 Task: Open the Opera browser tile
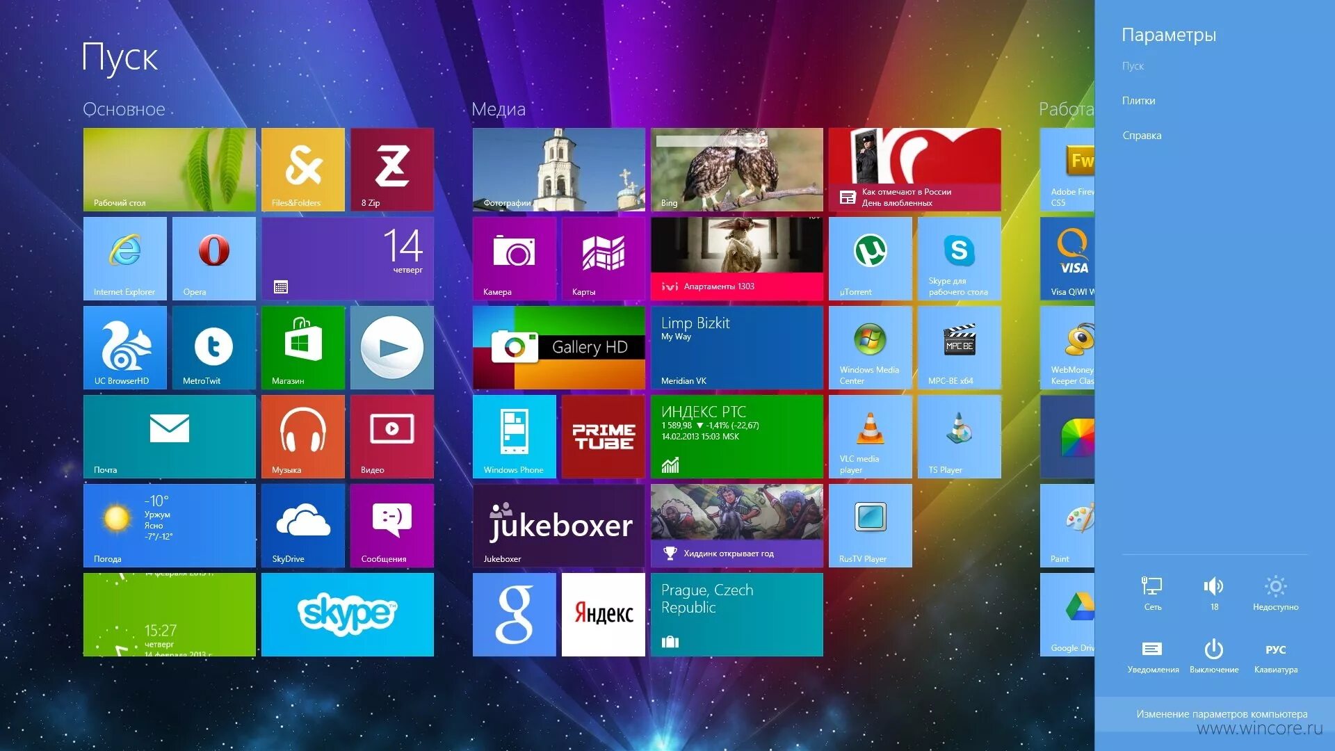[214, 259]
